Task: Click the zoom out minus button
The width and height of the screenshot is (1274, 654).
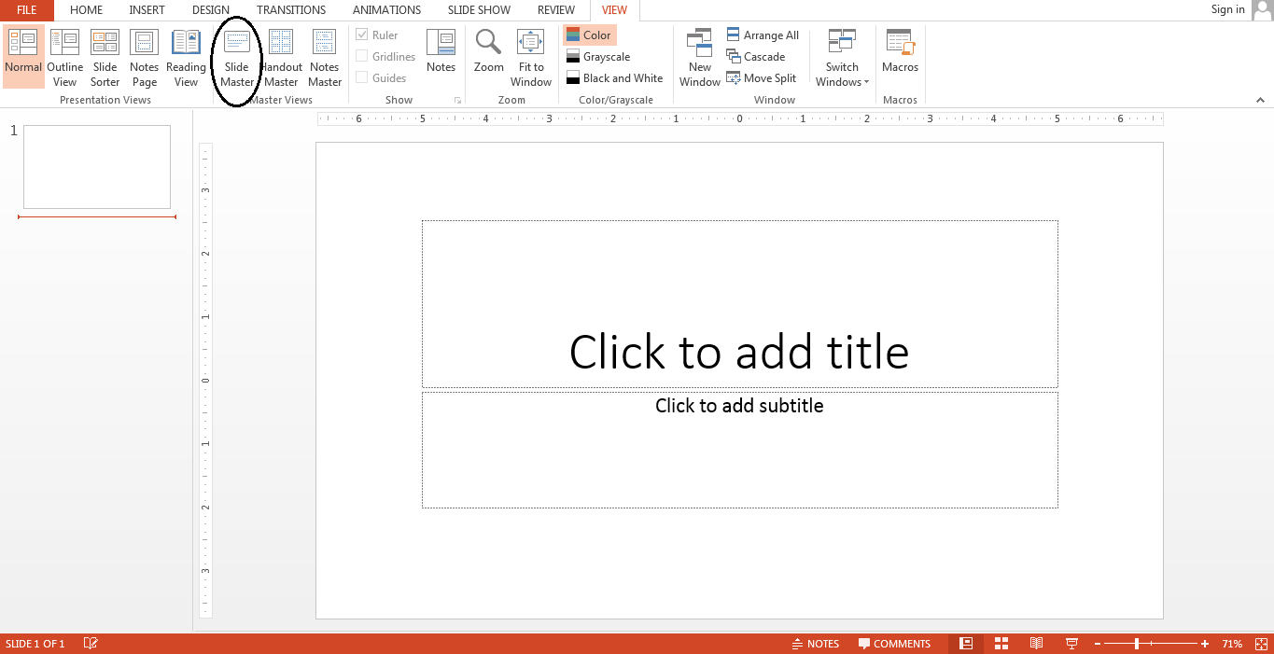Action: tap(1098, 644)
